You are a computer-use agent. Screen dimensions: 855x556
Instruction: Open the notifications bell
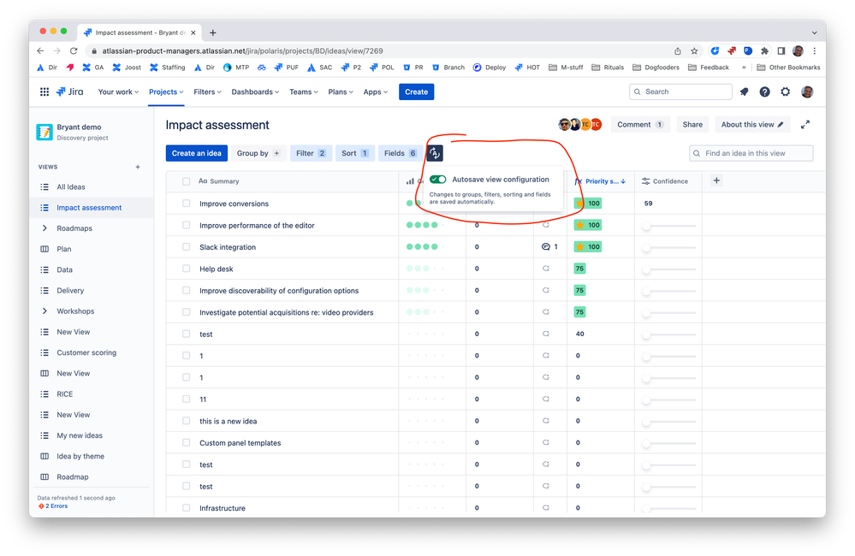[x=745, y=92]
